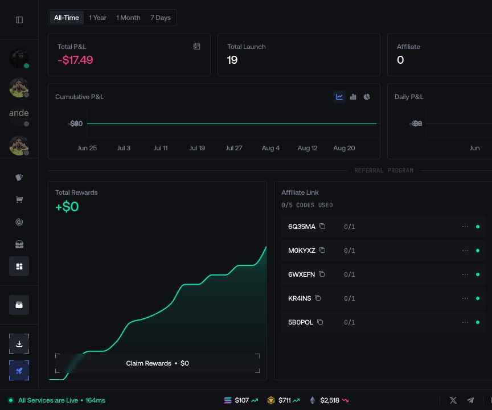Copy the KR4INS affiliate code
The width and height of the screenshot is (492, 410).
coord(318,298)
